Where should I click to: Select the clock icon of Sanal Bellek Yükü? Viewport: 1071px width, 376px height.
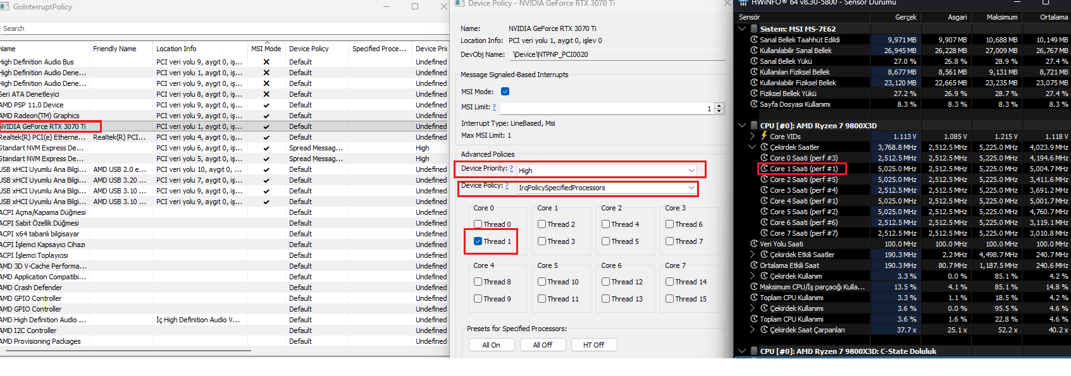pos(753,61)
